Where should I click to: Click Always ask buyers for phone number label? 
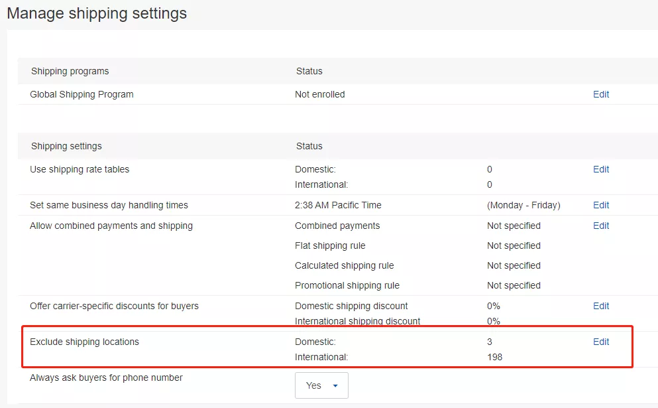(x=106, y=377)
